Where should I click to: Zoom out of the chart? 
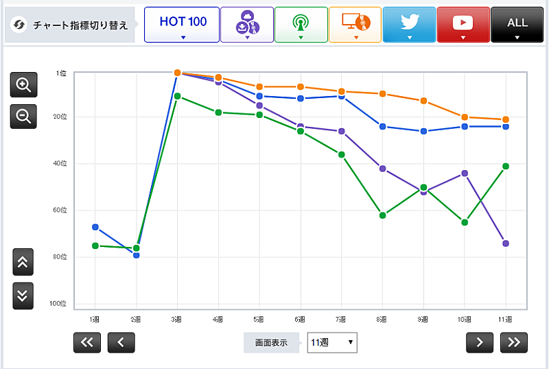[23, 117]
